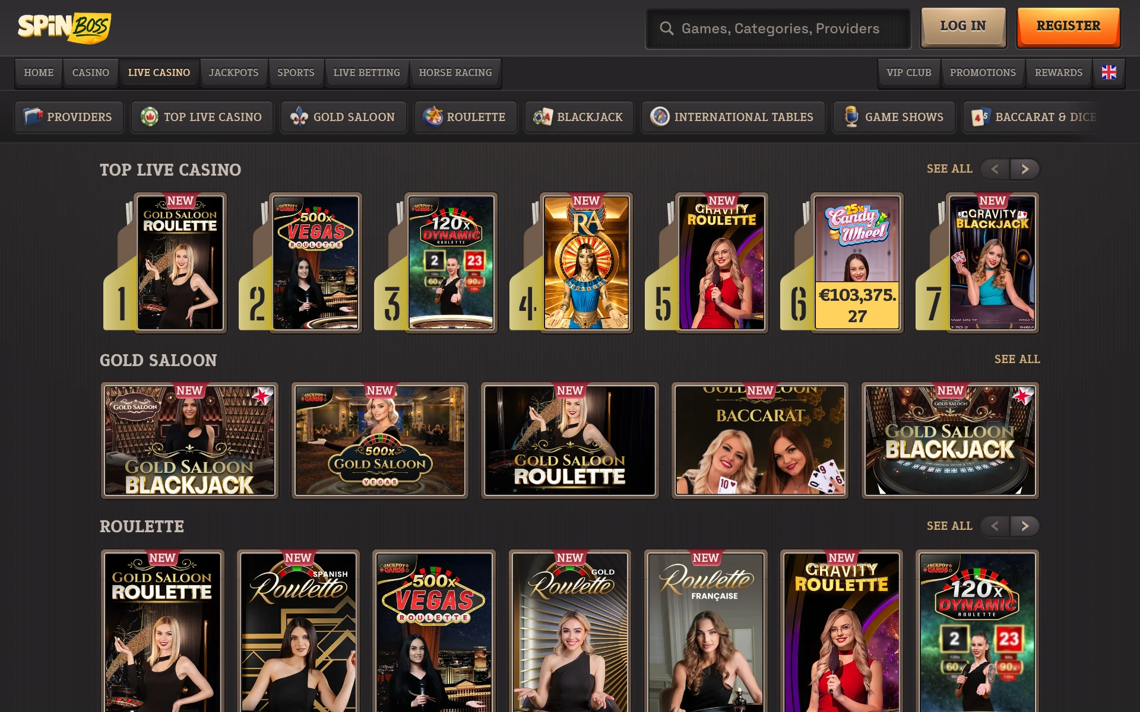
Task: Select the Gold Saloon category
Action: tap(343, 117)
